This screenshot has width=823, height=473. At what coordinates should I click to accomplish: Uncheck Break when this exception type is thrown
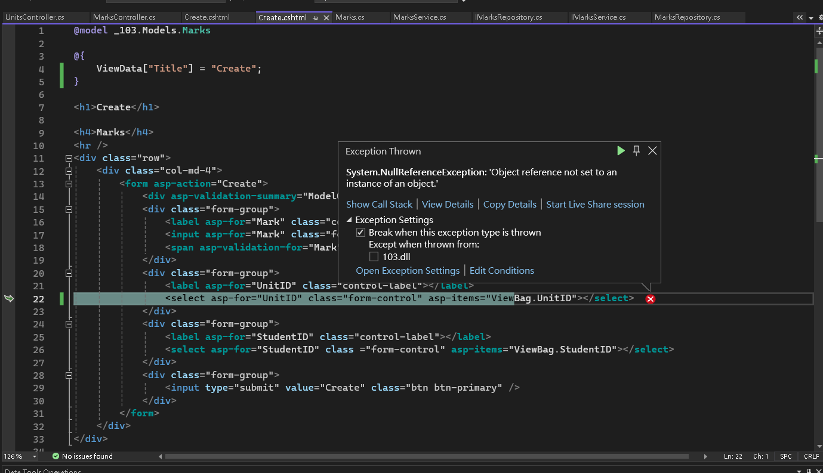[x=360, y=233]
